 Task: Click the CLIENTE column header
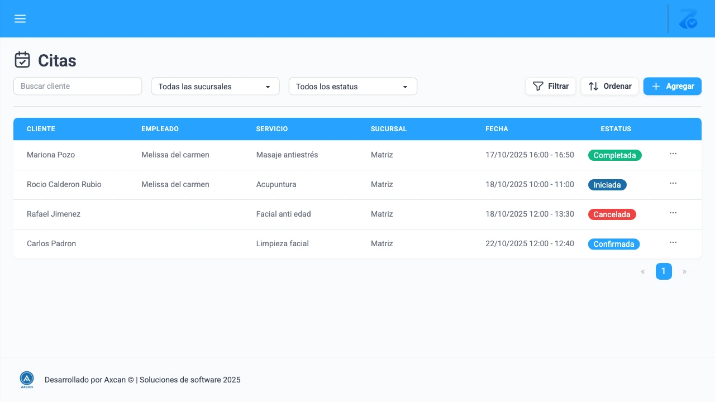click(41, 129)
